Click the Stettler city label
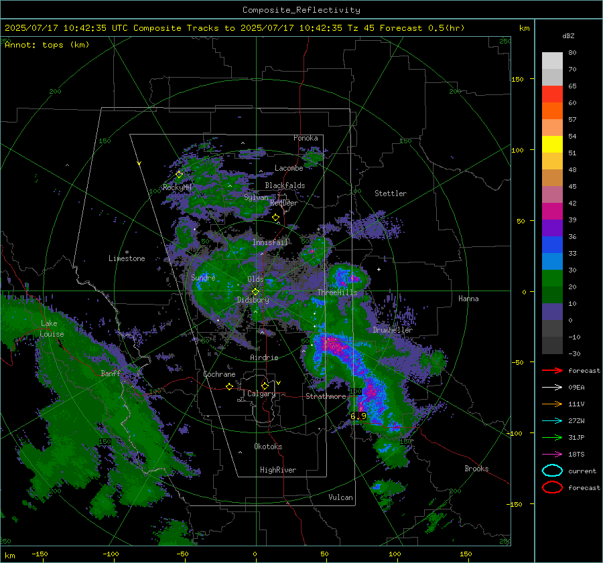 (391, 193)
